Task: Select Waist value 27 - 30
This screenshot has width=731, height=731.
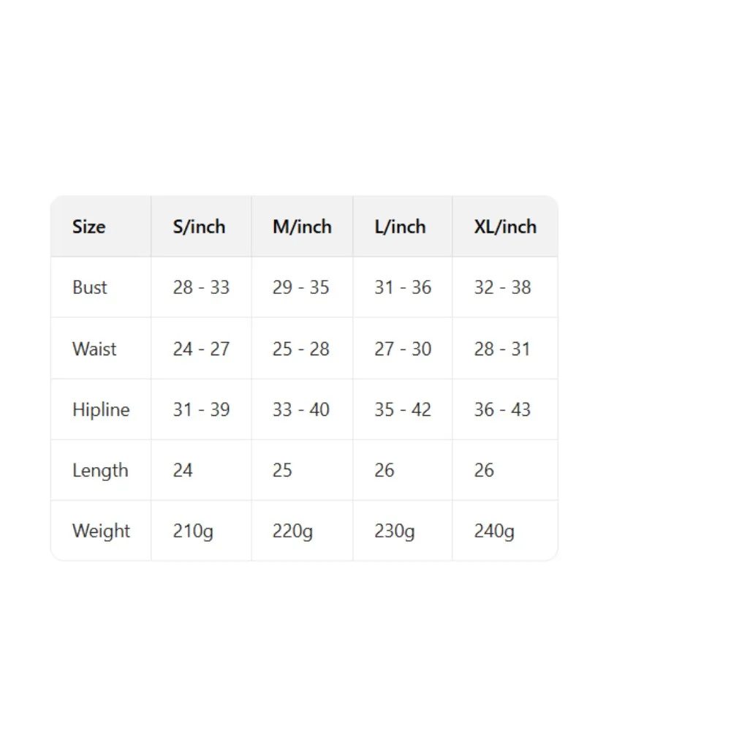Action: click(x=403, y=349)
